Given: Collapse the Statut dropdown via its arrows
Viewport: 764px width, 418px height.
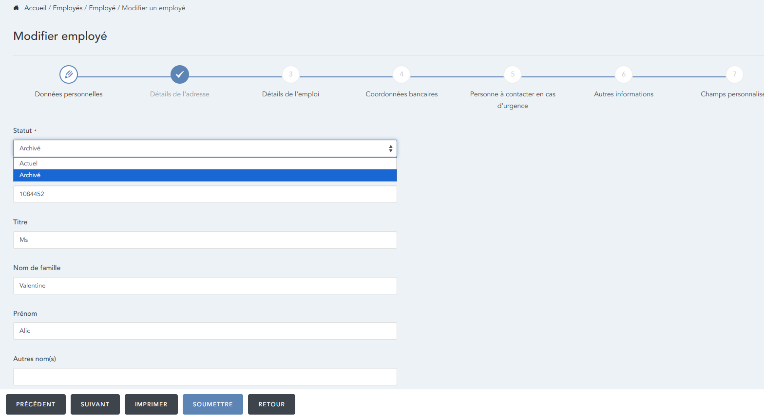Looking at the screenshot, I should click(x=390, y=148).
